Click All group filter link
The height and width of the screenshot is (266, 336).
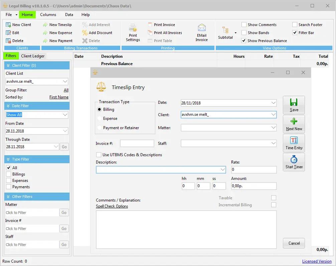(66, 90)
